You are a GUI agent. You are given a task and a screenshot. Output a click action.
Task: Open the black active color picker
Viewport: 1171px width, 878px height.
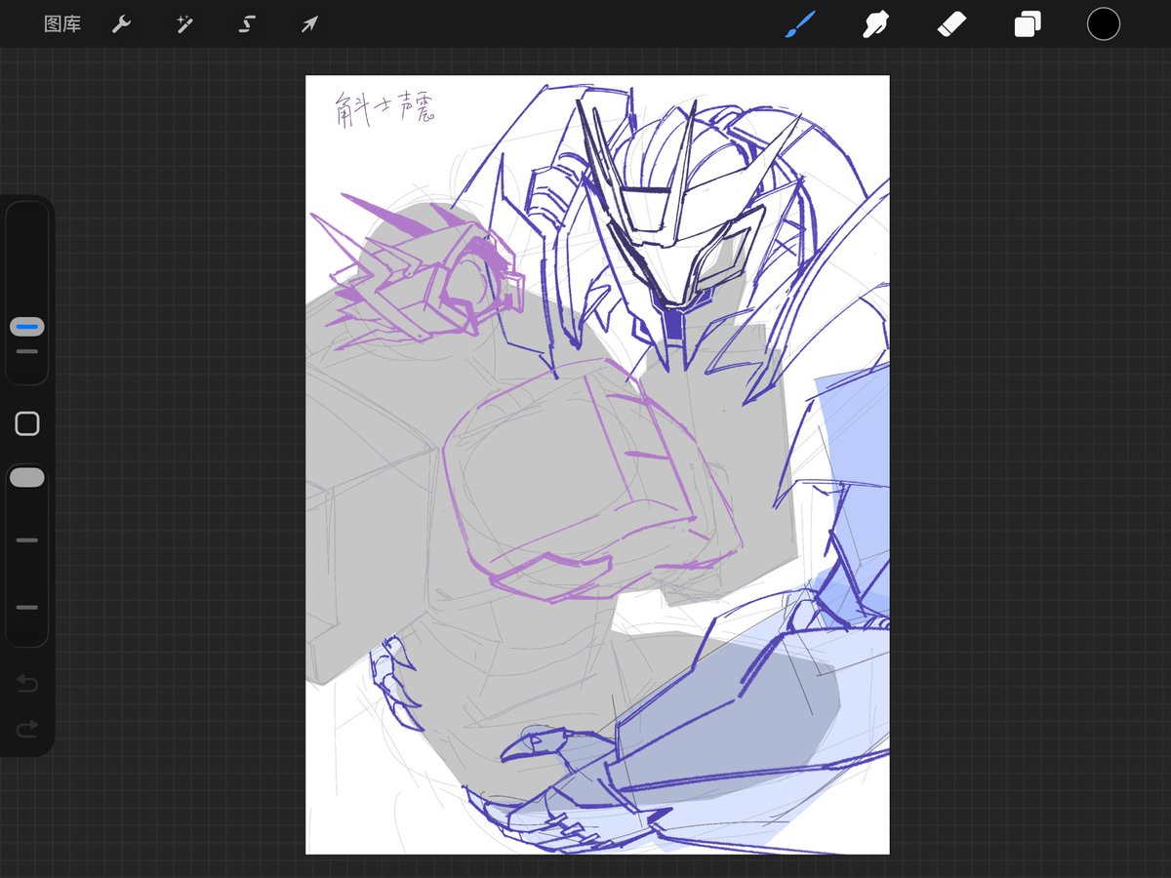point(1104,24)
